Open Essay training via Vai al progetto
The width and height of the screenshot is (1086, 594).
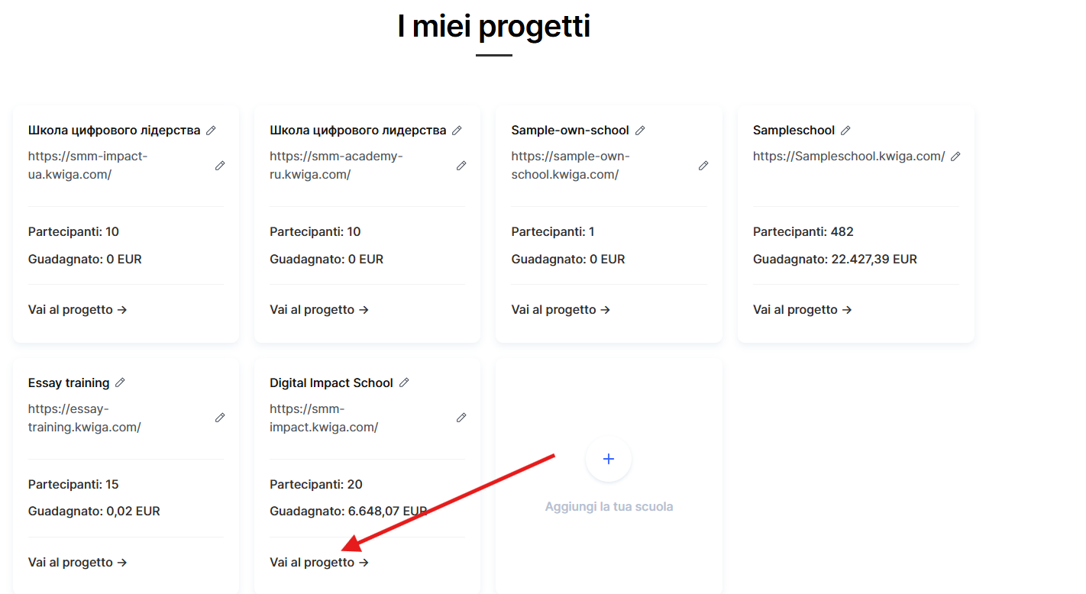click(77, 563)
